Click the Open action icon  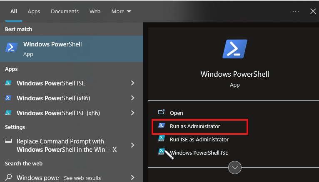(x=161, y=112)
